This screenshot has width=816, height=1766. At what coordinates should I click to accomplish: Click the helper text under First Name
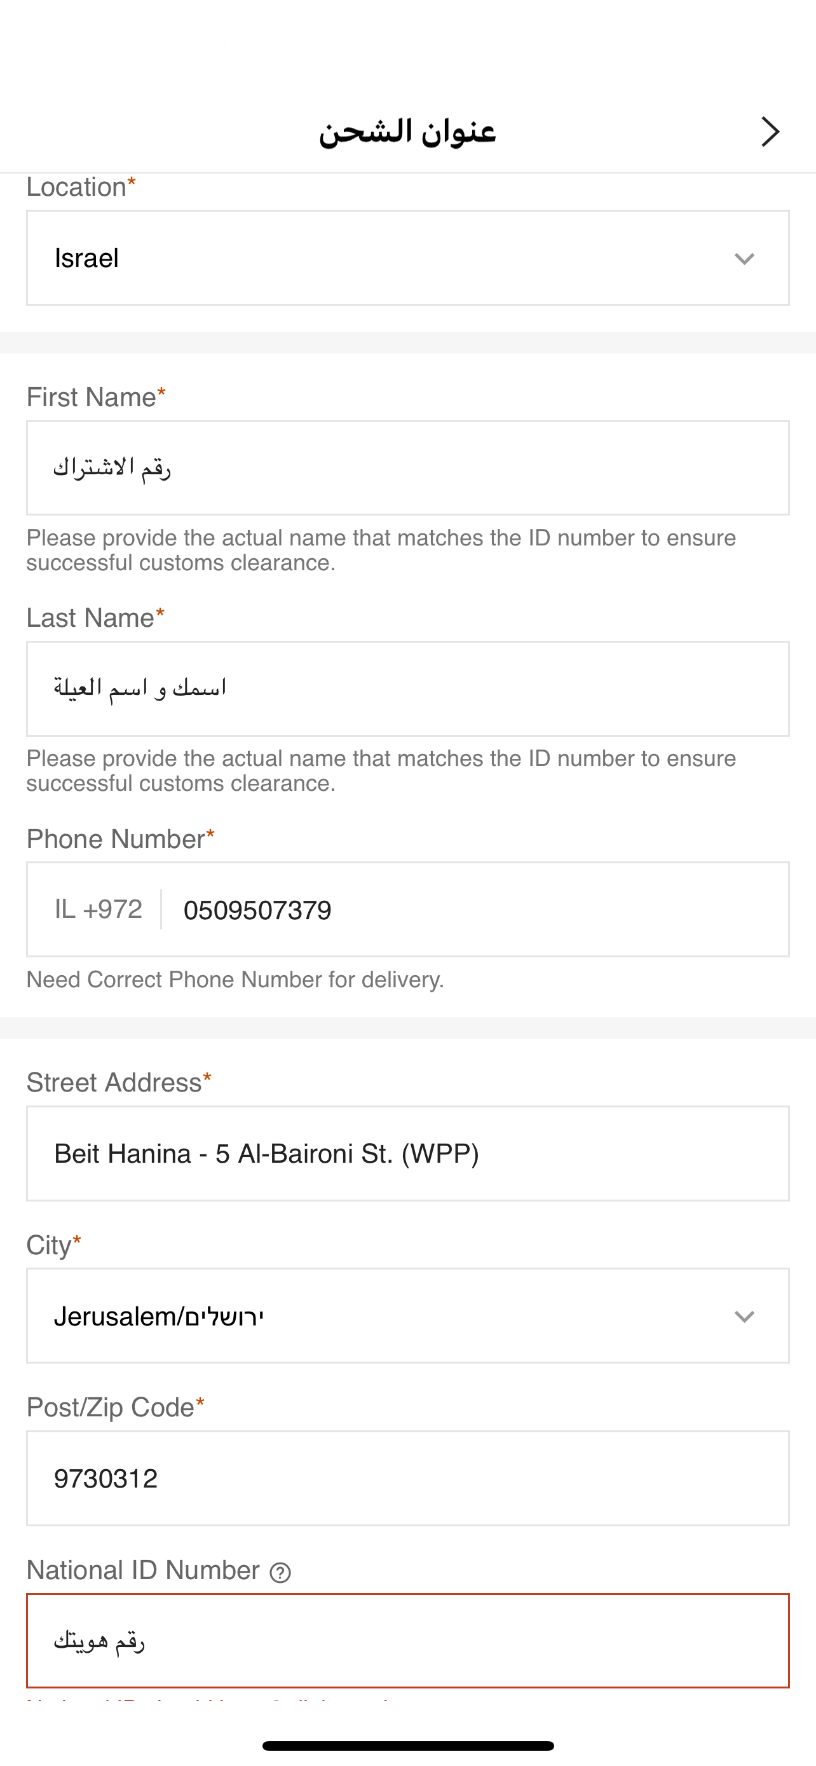(381, 550)
